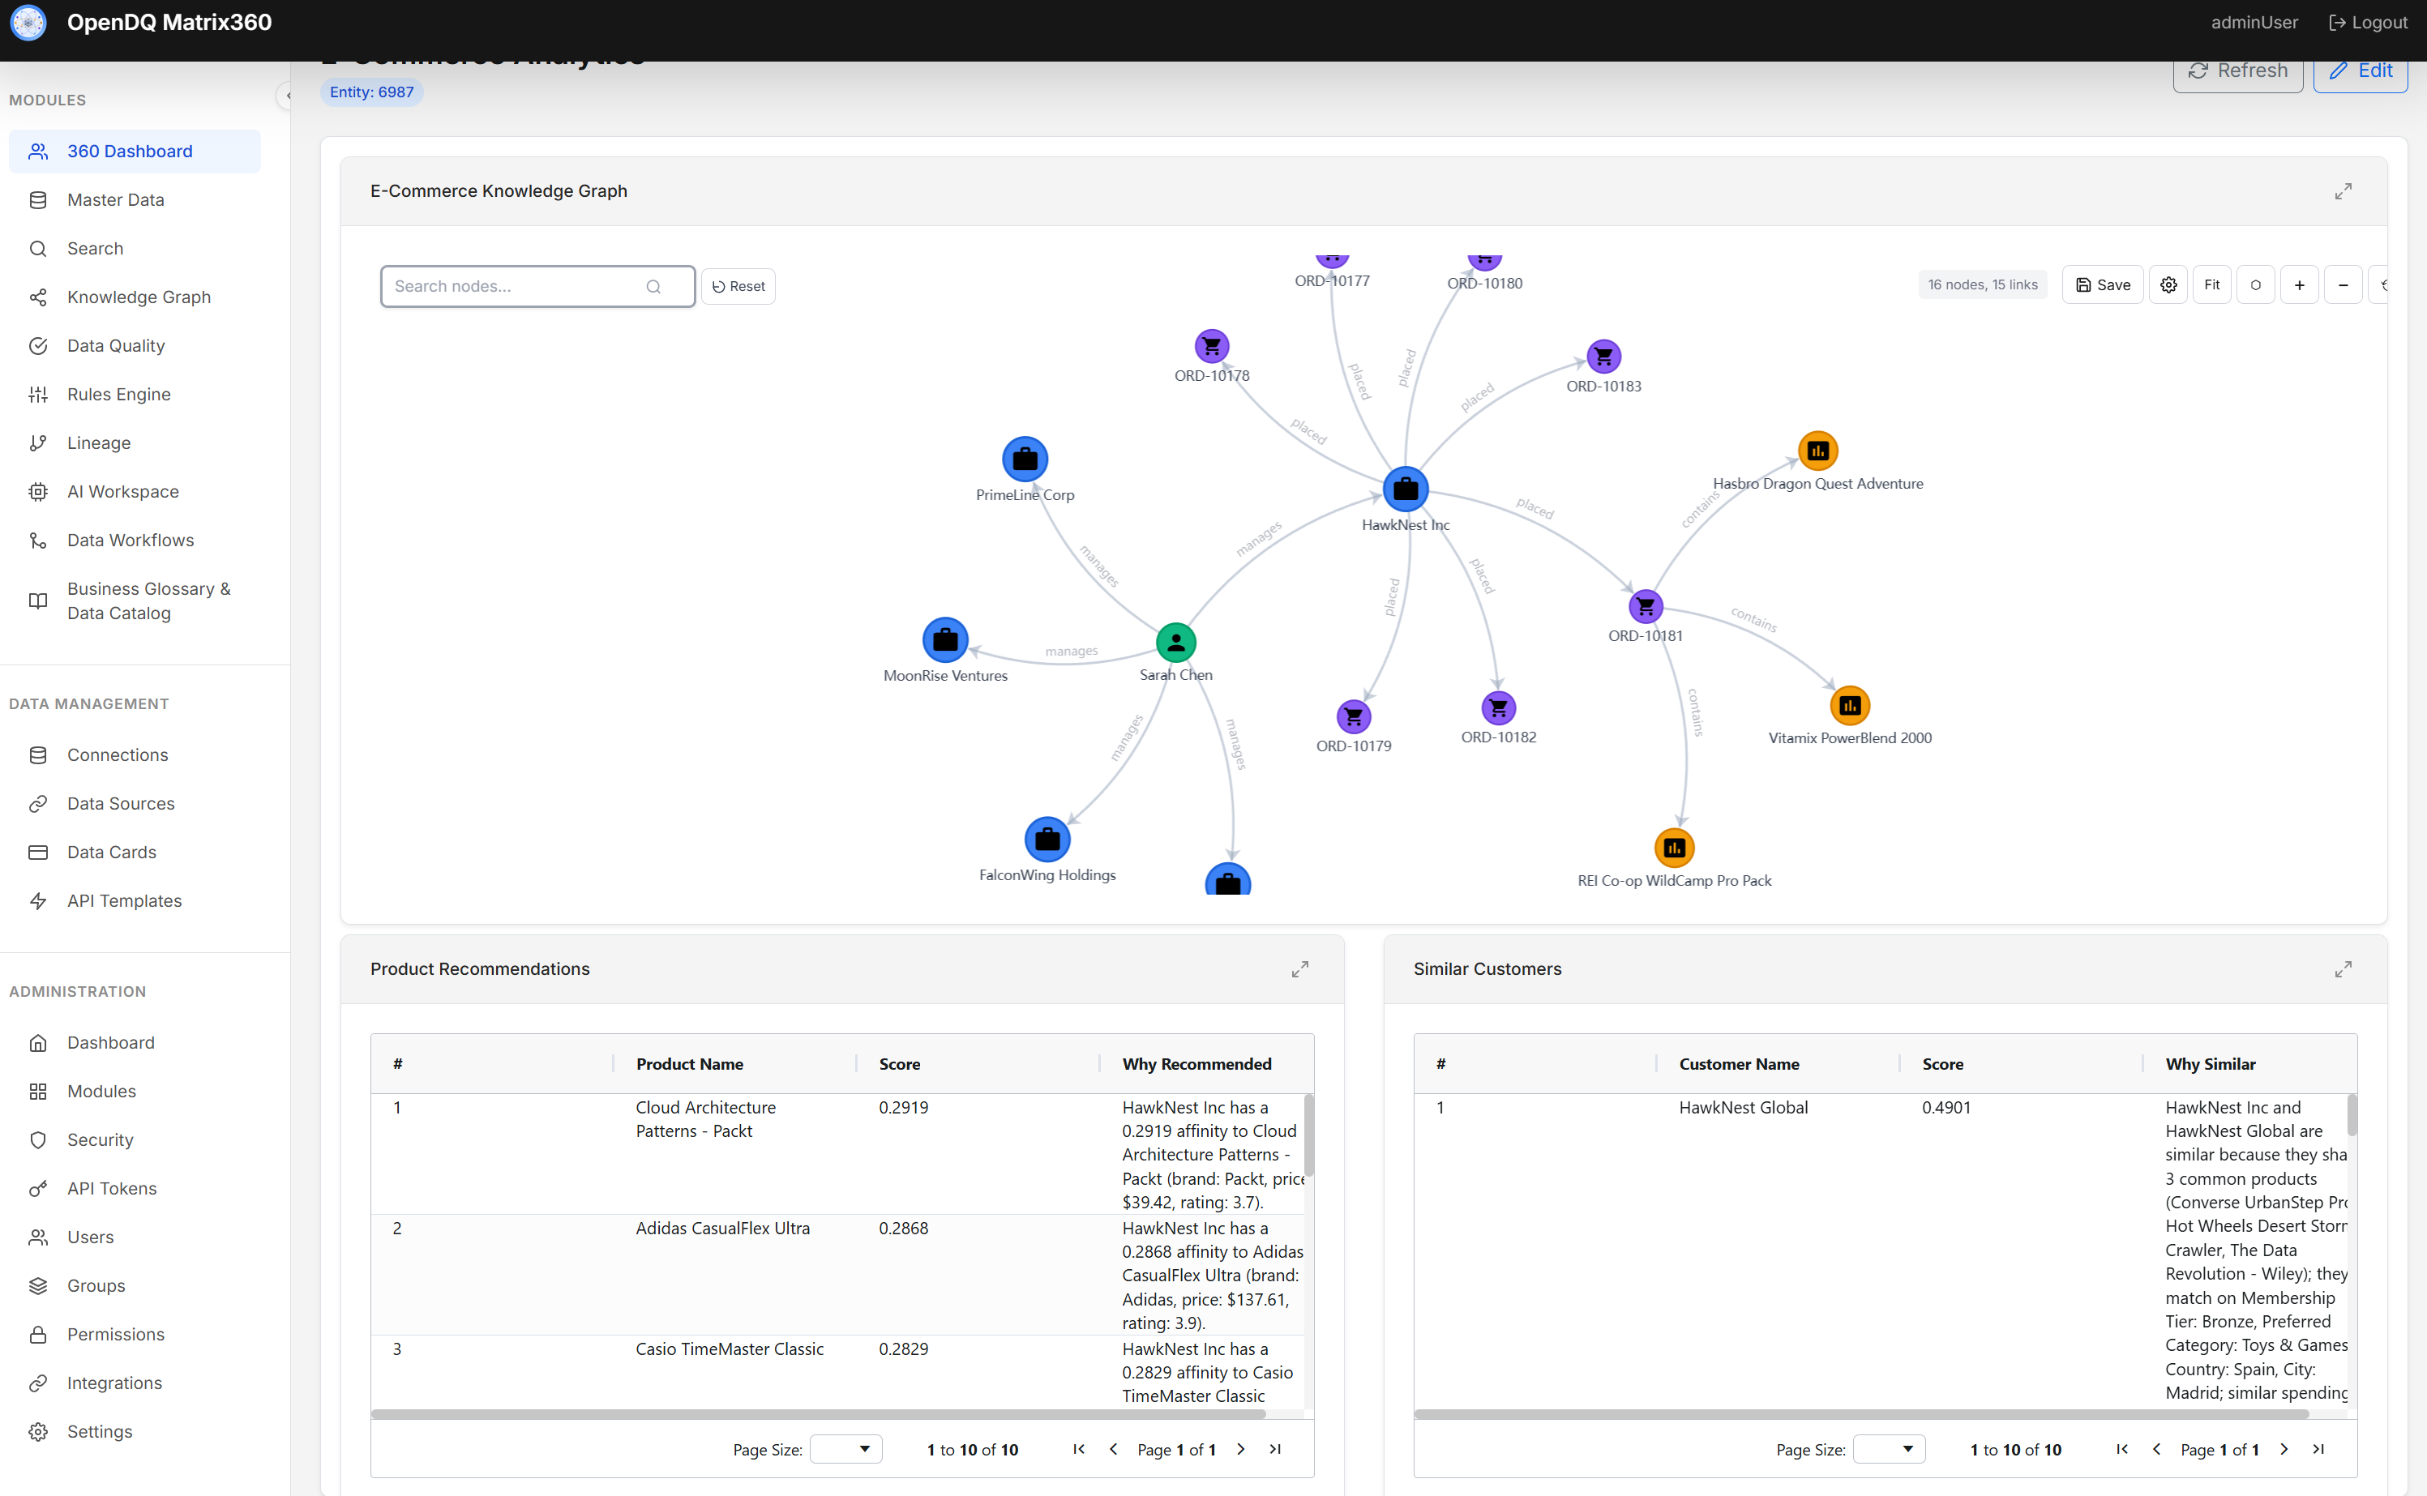
Task: Open graph settings gear icon
Action: (x=2168, y=285)
